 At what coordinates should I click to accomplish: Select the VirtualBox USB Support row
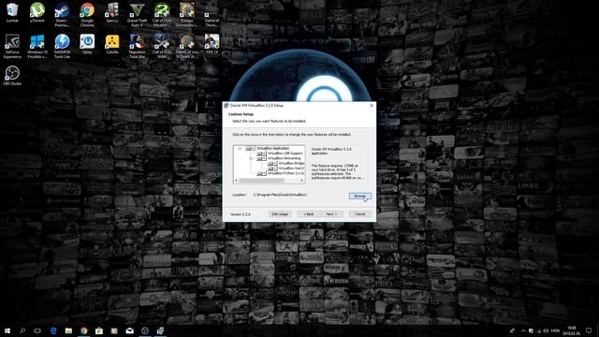[285, 154]
